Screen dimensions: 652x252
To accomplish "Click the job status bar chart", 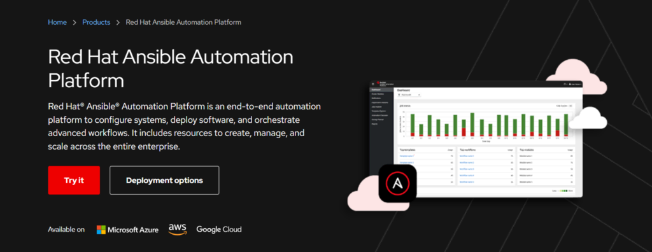I will click(x=486, y=123).
